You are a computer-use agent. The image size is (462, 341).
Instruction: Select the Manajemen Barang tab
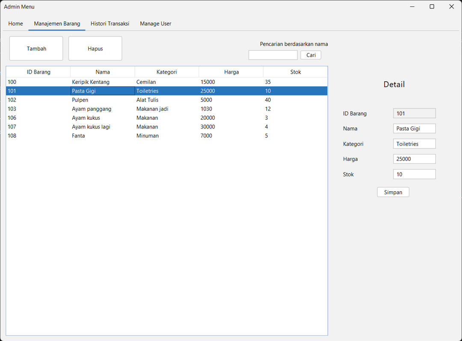(x=57, y=24)
